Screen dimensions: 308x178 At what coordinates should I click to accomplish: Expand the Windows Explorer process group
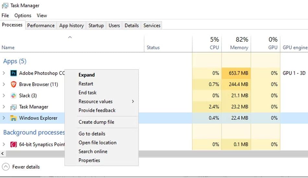click(4, 118)
